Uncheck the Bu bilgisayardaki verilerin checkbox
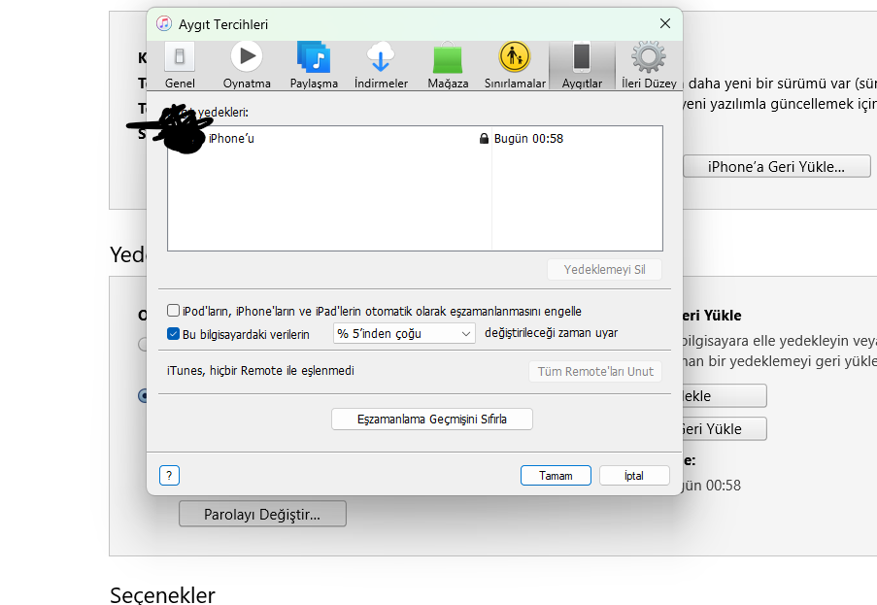The width and height of the screenshot is (877, 605). click(x=174, y=334)
